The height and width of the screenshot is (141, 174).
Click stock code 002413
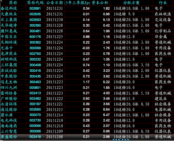(35, 93)
